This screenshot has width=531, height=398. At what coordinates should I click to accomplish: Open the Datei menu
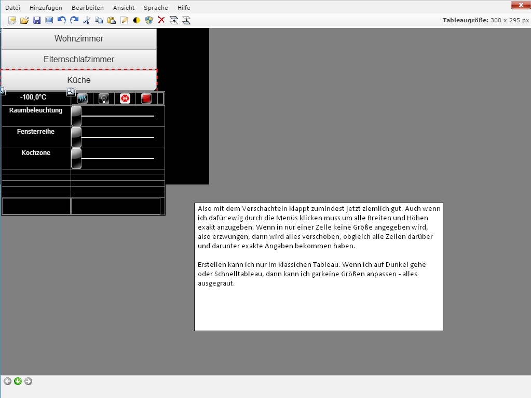12,8
